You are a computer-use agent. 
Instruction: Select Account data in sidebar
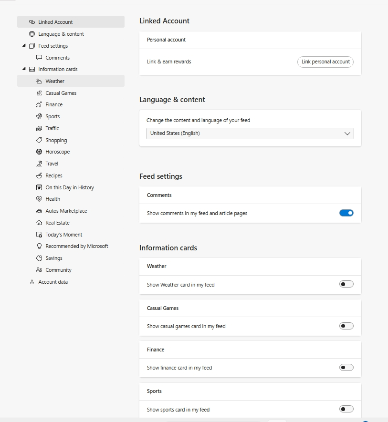53,282
